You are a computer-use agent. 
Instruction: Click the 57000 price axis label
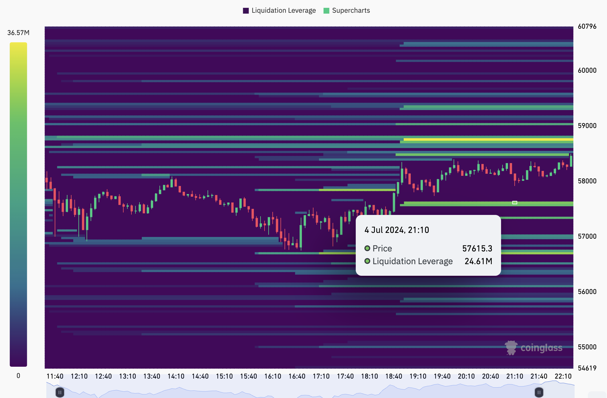point(587,236)
